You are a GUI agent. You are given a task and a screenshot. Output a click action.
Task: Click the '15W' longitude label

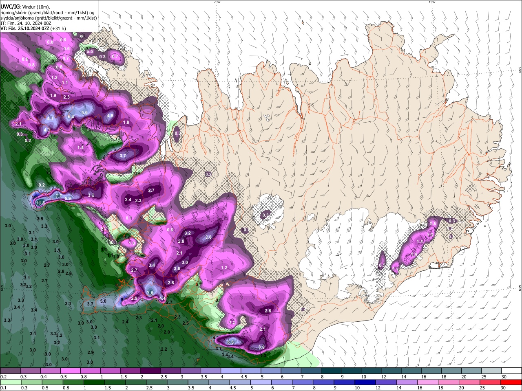point(432,2)
